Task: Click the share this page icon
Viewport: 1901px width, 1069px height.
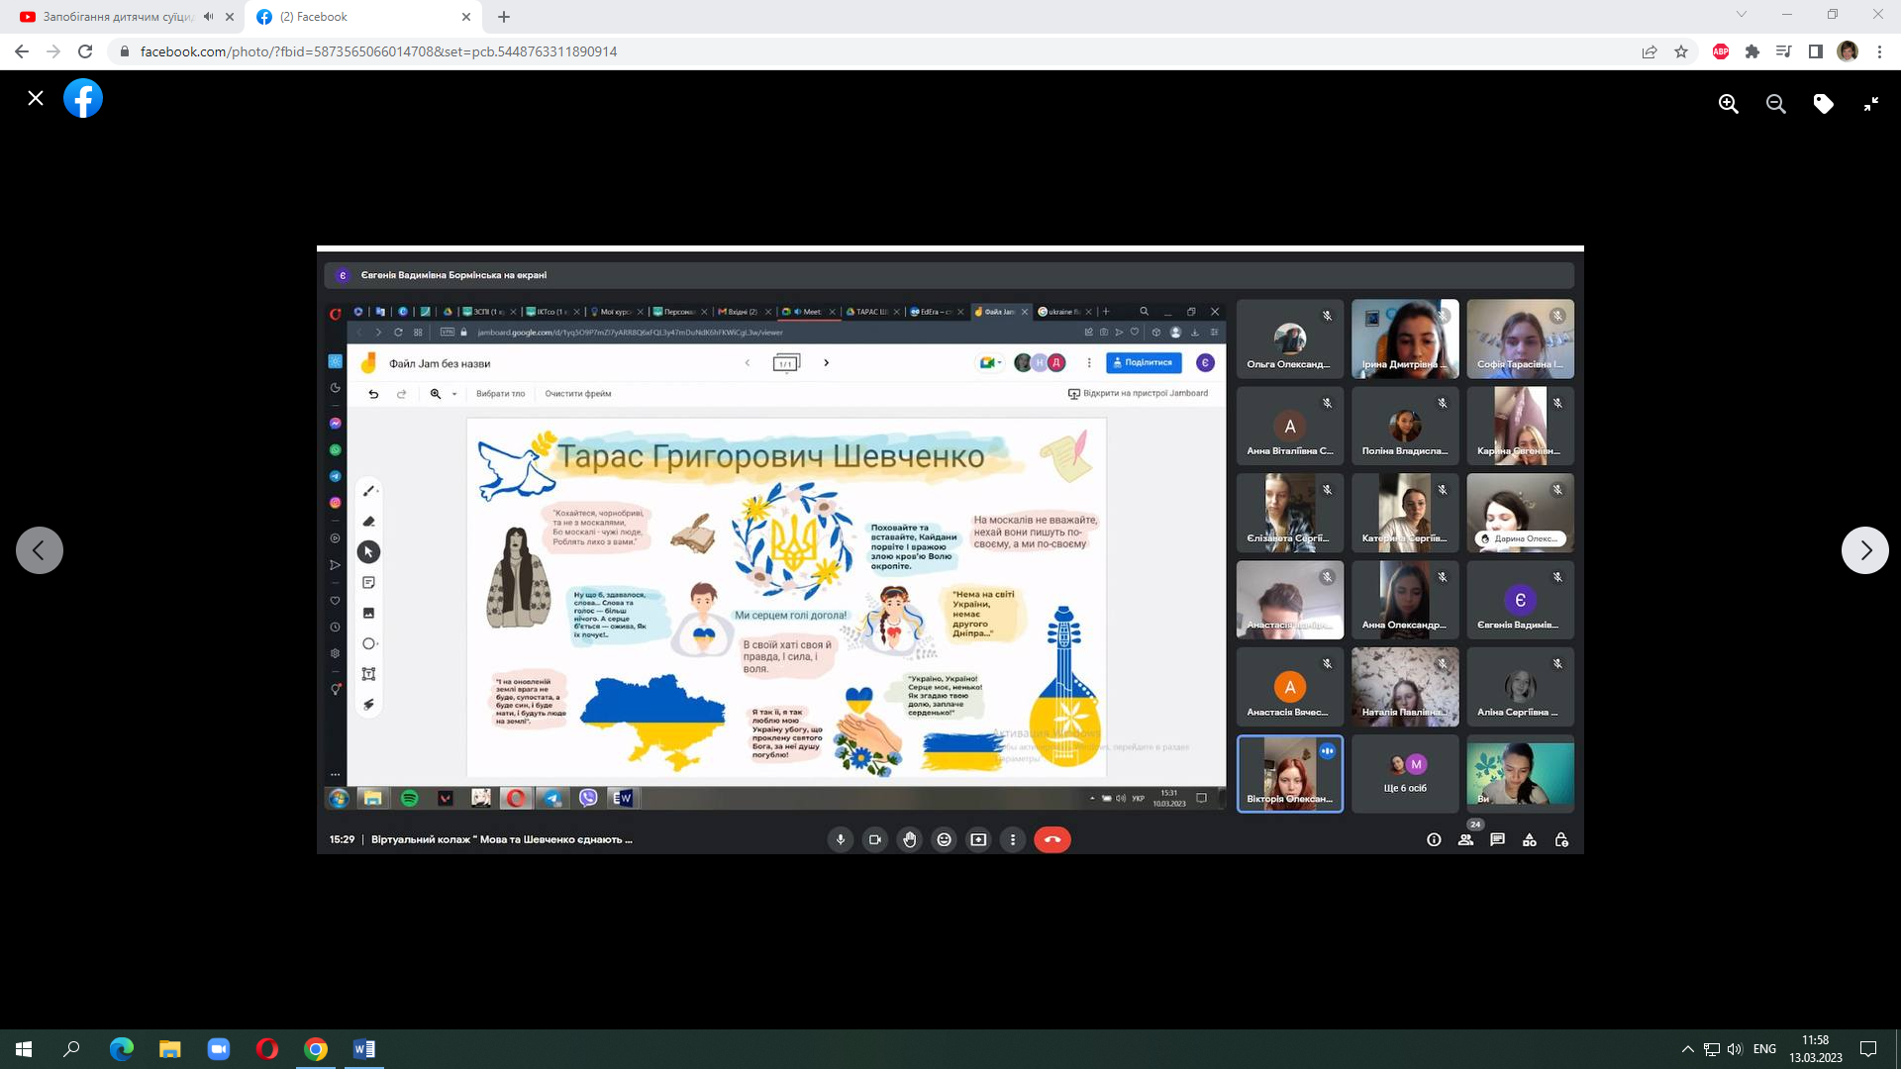Action: tap(1650, 51)
